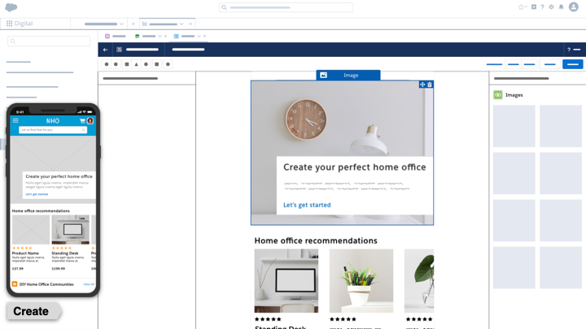
Task: Click the Image component label tab
Action: 348,75
